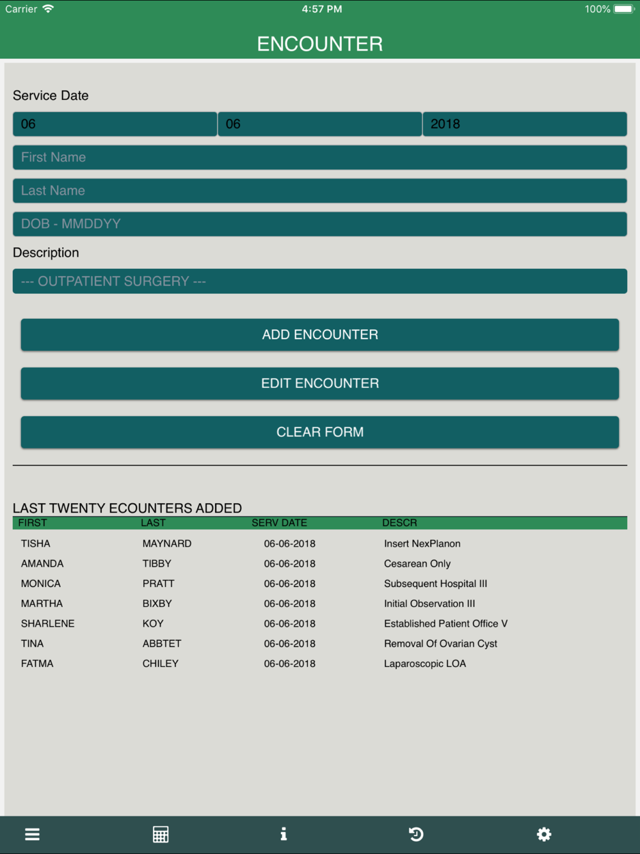Click last name MAYNARD
640x854 pixels.
coord(167,544)
